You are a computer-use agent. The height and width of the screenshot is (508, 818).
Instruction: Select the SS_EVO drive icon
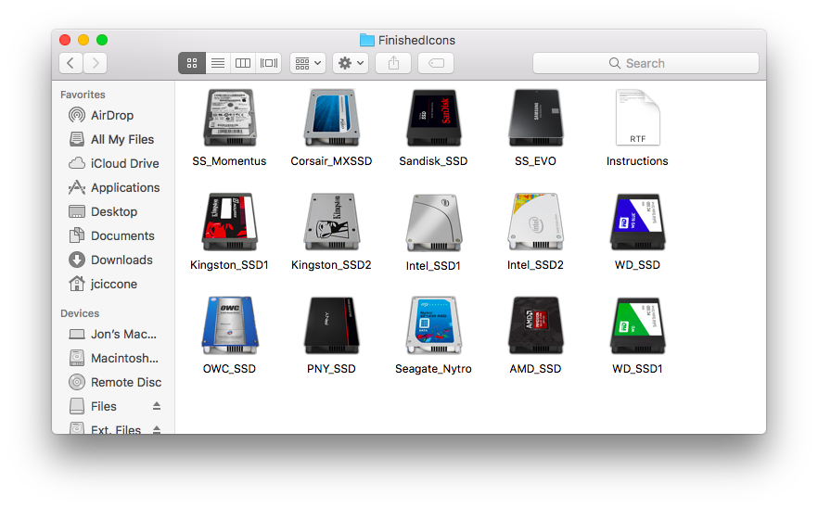coord(536,118)
